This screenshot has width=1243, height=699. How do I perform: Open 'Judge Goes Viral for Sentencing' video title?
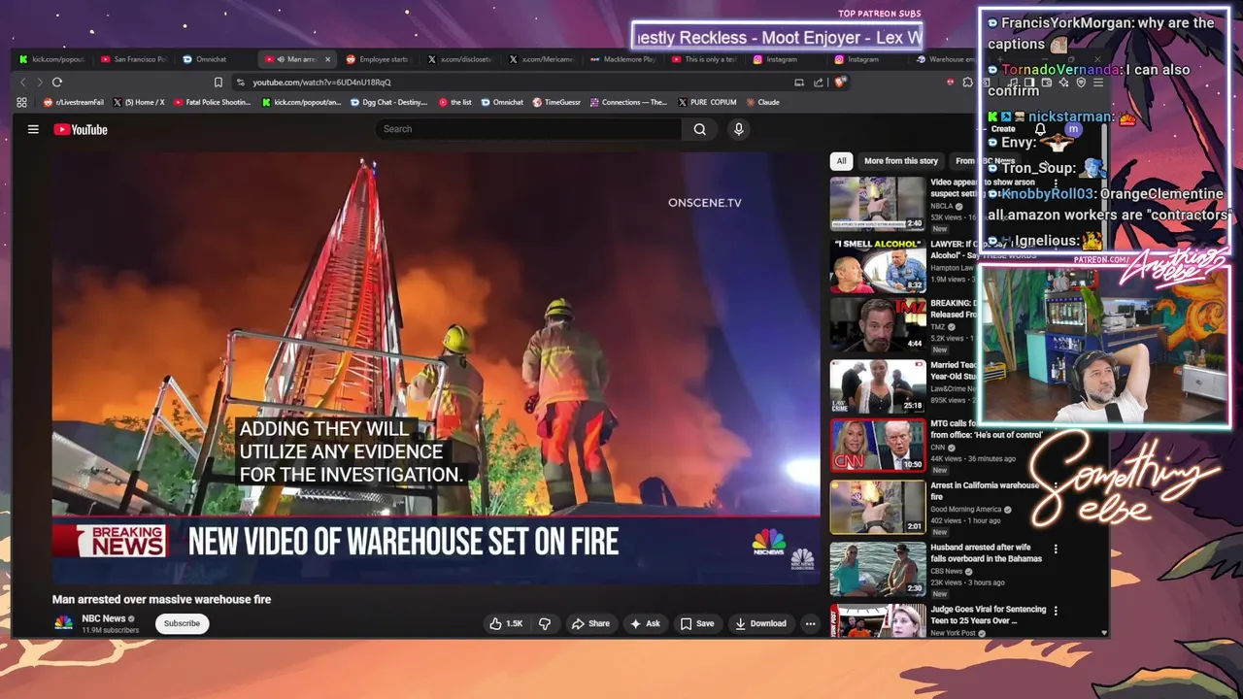coord(989,615)
